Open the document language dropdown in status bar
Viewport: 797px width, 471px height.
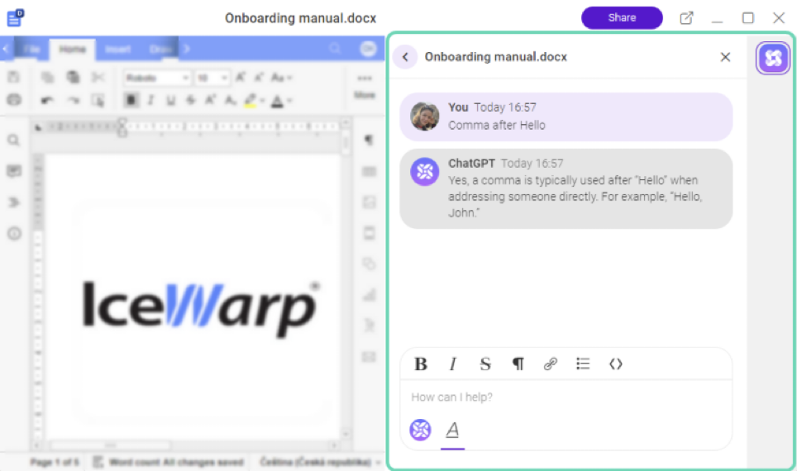(320, 462)
